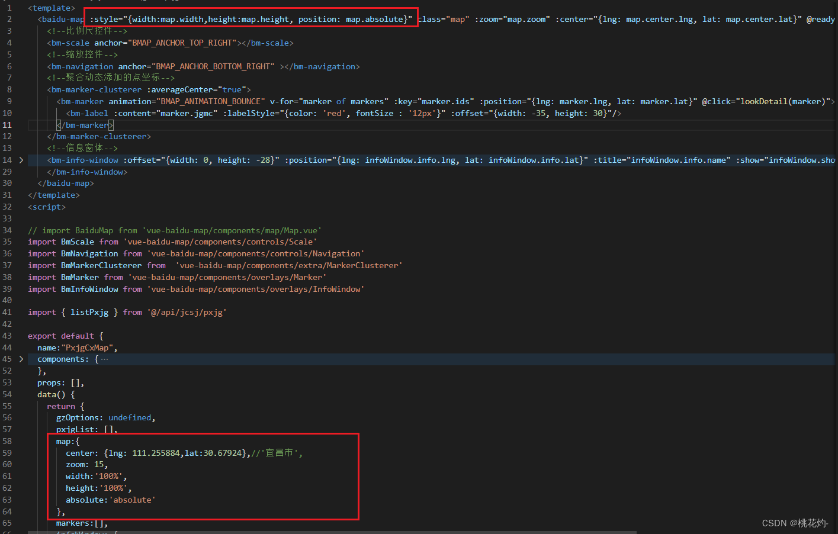Click the BmScale import identifier
This screenshot has height=534, width=838.
click(78, 242)
